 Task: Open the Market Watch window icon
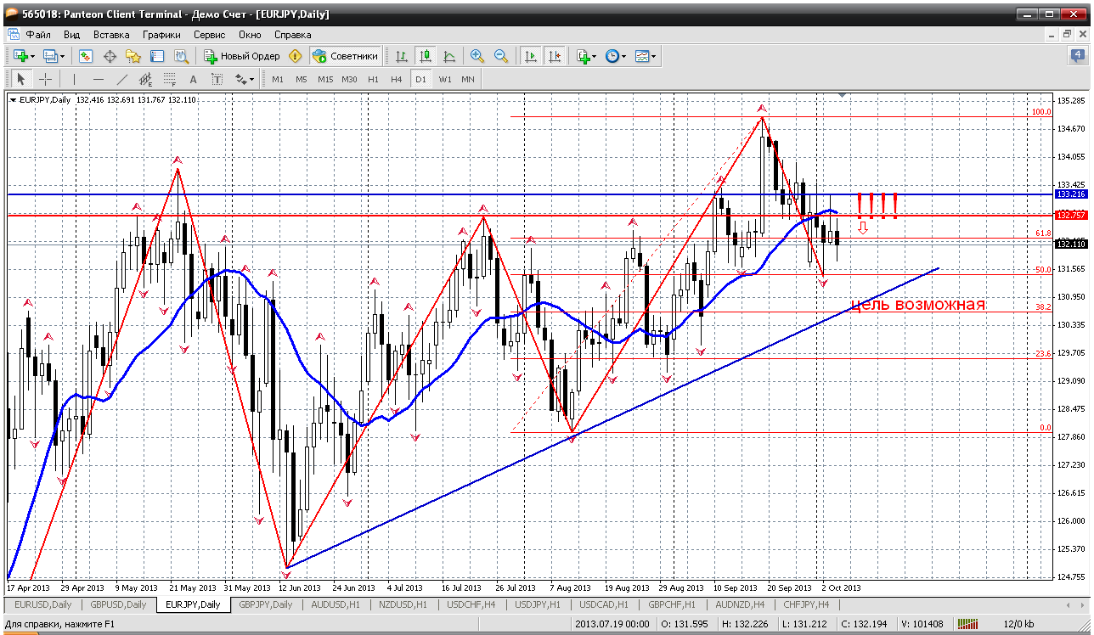[86, 56]
